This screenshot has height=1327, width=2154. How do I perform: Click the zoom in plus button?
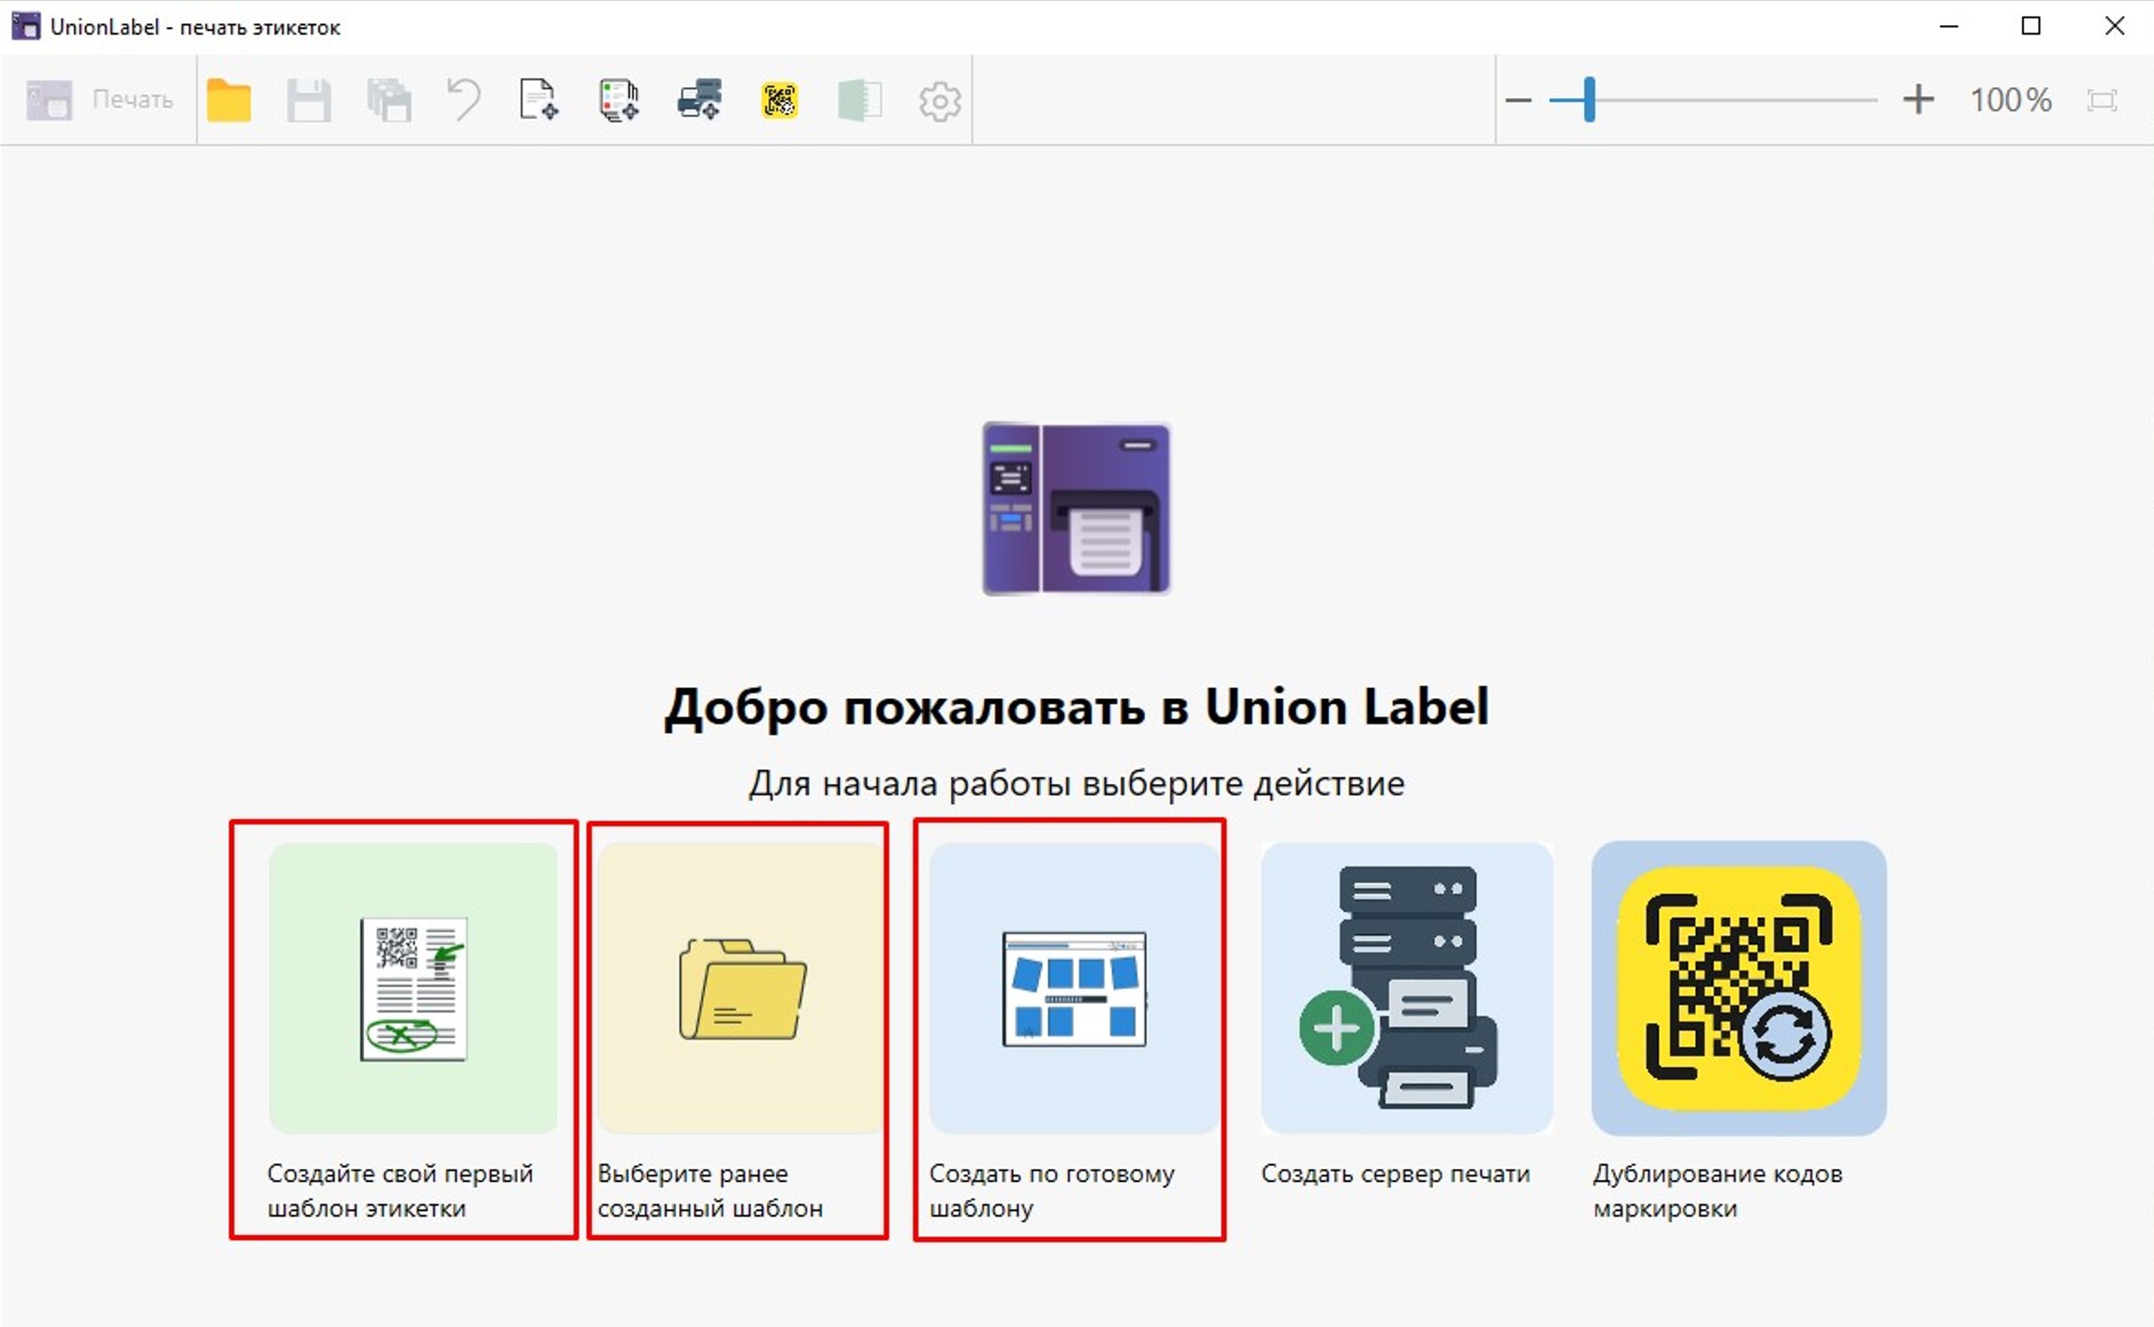(x=1918, y=99)
